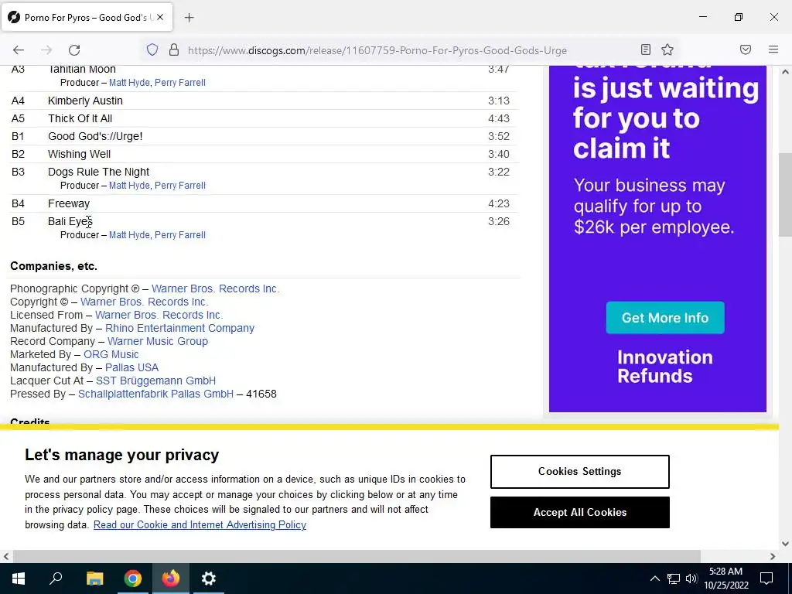Click the Good God's://Urge! track title
Viewport: 792px width, 594px height.
tap(95, 136)
